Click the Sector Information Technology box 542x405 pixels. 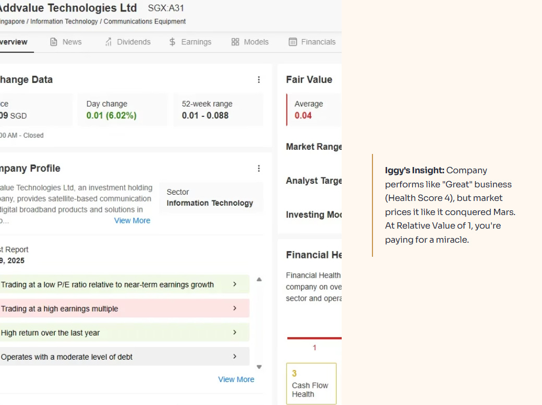[x=211, y=197]
